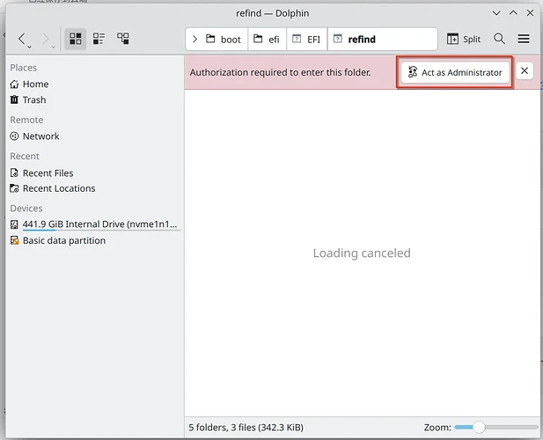Screen dimensions: 543x440
Task: Open the hamburger menu
Action: point(524,39)
